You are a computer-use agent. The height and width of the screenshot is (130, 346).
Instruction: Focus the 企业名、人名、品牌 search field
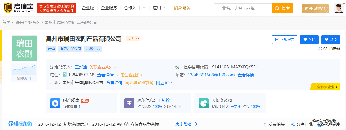tap(243, 8)
